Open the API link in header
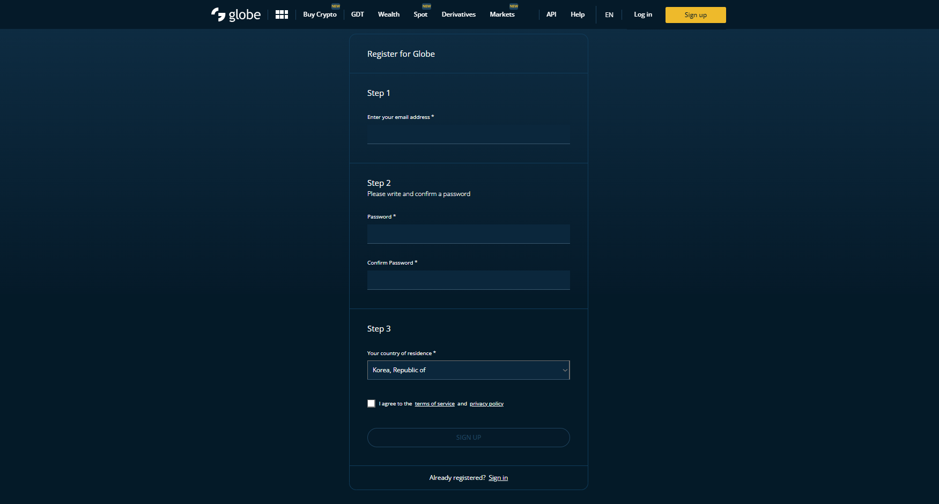 click(551, 14)
